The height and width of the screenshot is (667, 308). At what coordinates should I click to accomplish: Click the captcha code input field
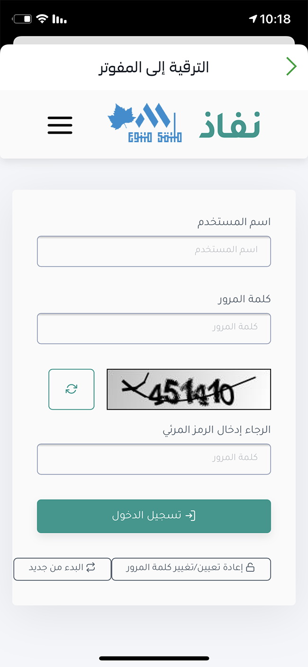pos(154,459)
